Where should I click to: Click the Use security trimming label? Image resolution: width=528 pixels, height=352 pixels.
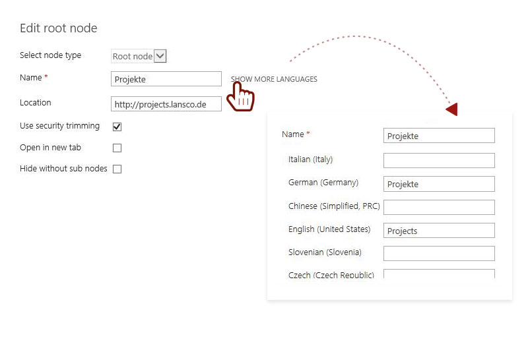pyautogui.click(x=59, y=126)
